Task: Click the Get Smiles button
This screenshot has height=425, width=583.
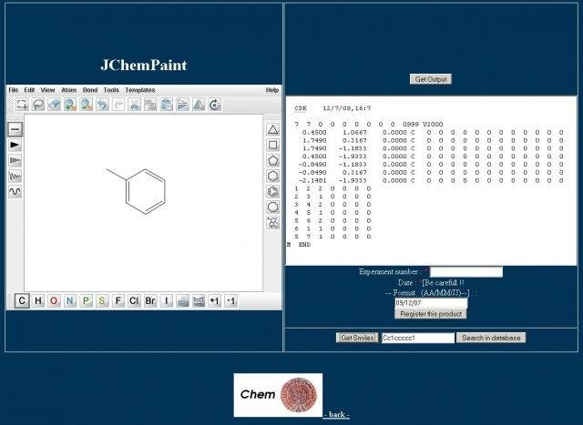Action: click(357, 338)
